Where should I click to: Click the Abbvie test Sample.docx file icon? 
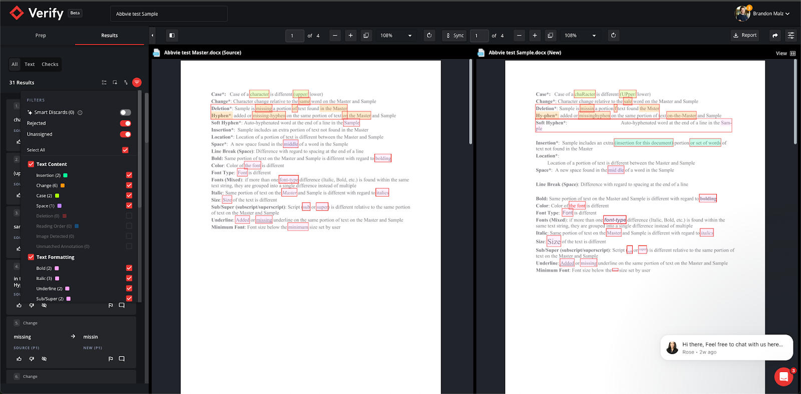(x=481, y=52)
